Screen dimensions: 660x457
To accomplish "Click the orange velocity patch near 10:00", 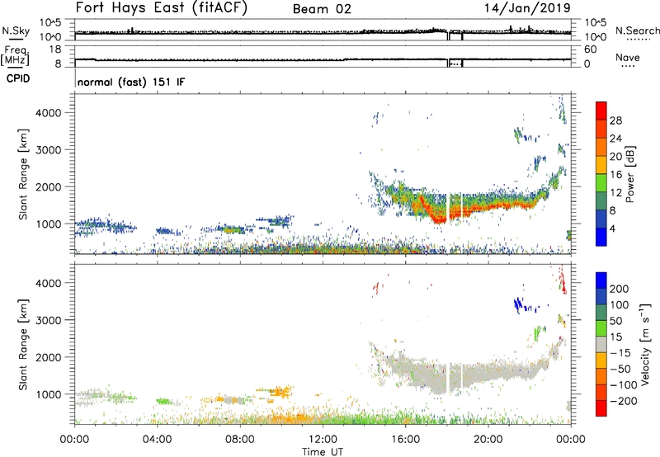I will pyautogui.click(x=280, y=392).
